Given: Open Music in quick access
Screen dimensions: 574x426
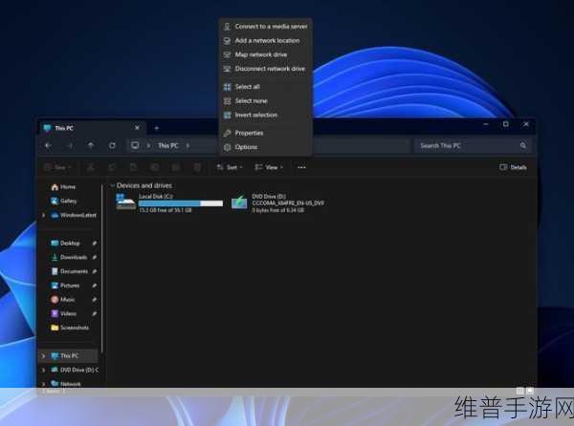Looking at the screenshot, I should tap(62, 300).
